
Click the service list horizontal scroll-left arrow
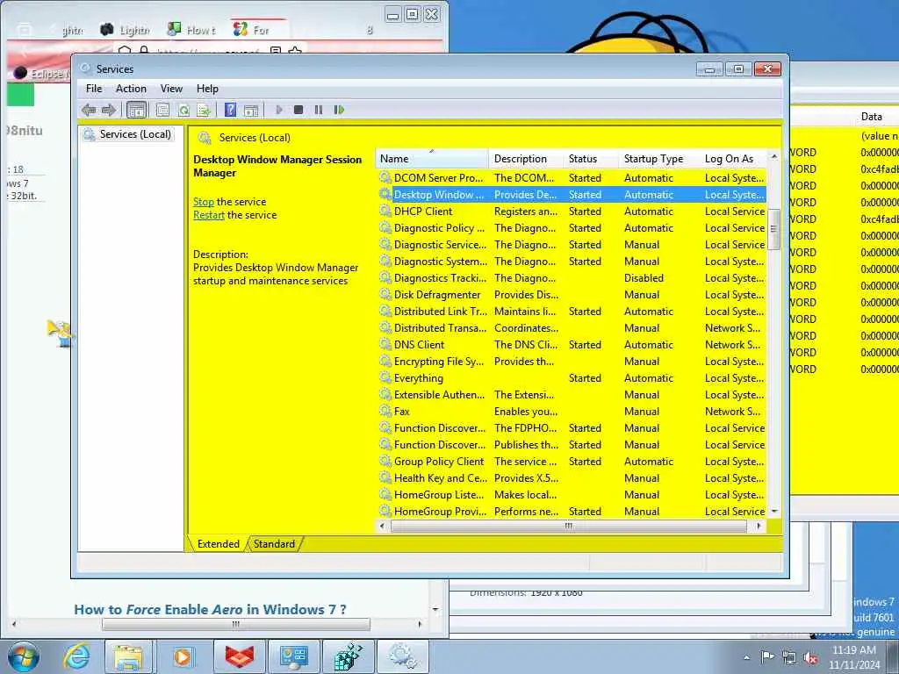[x=383, y=526]
